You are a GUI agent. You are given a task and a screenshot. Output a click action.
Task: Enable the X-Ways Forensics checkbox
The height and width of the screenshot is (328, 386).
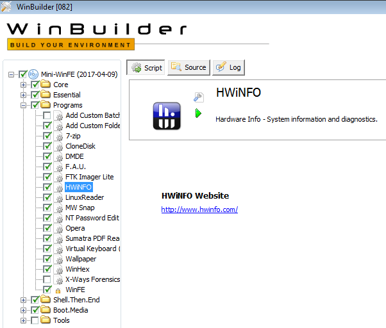(x=47, y=279)
